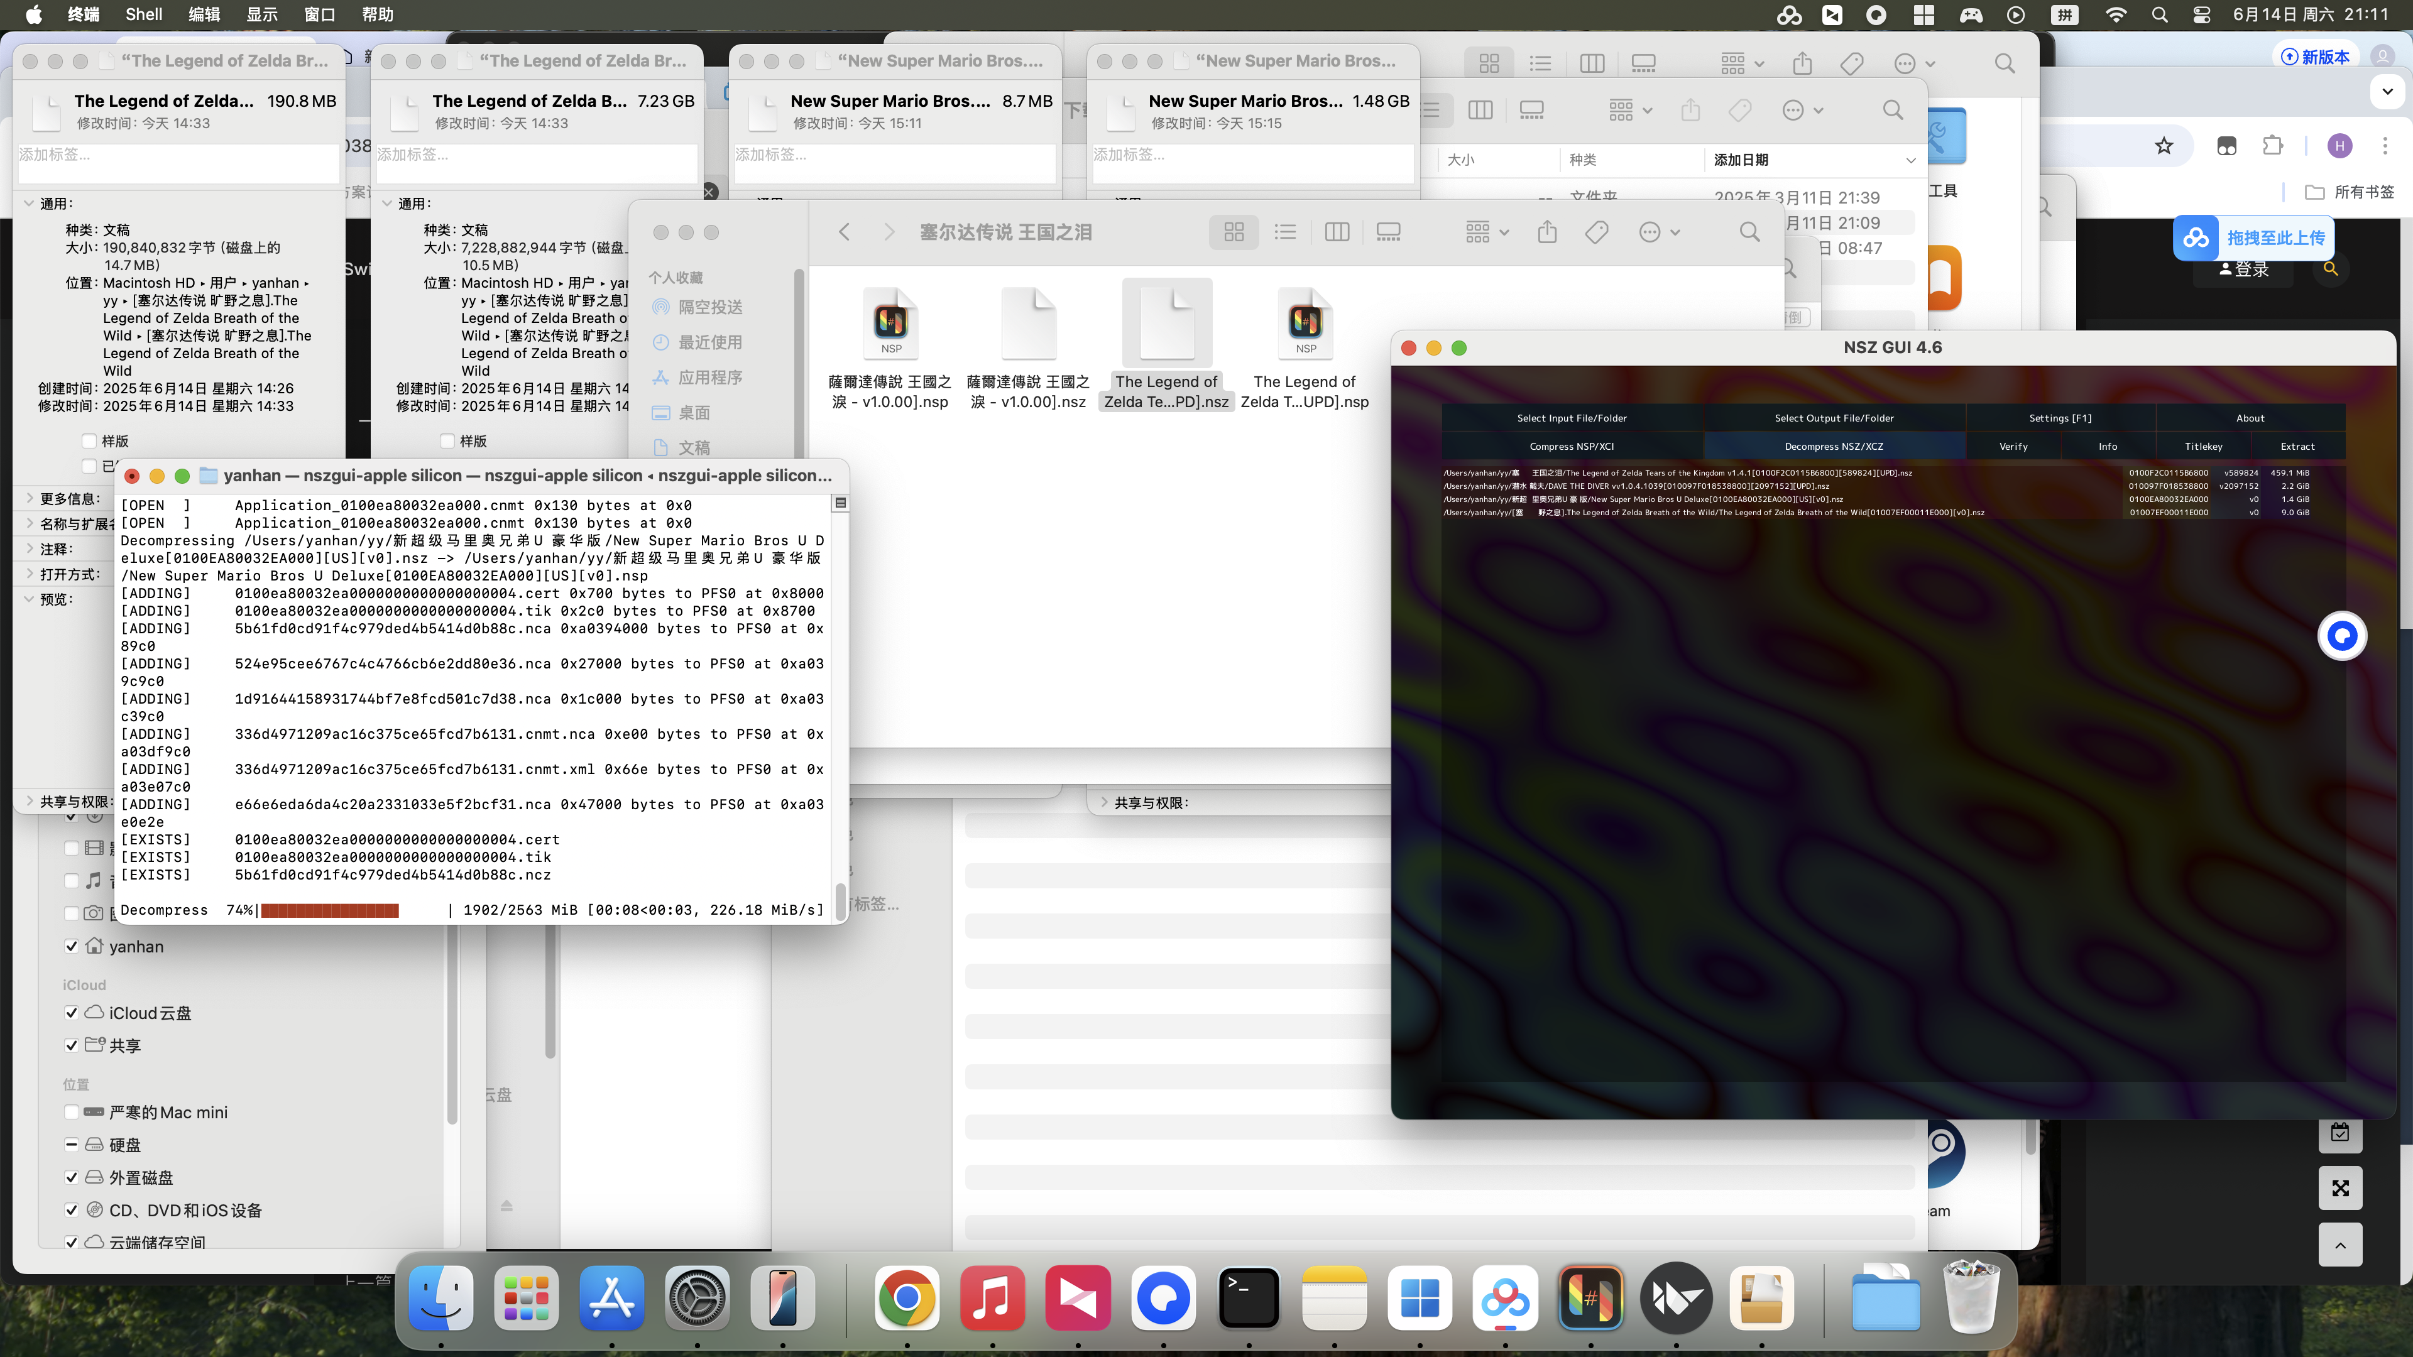This screenshot has height=1357, width=2413.
Task: Open System Settings from the Dock
Action: [x=697, y=1298]
